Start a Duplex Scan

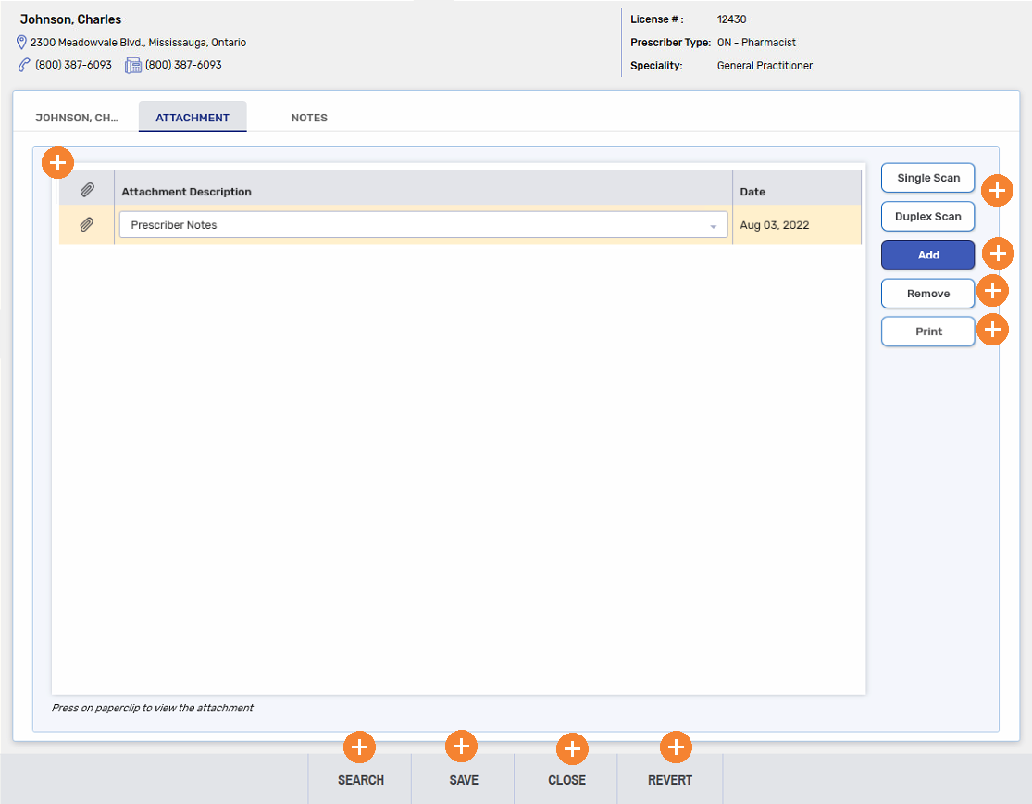pos(927,217)
